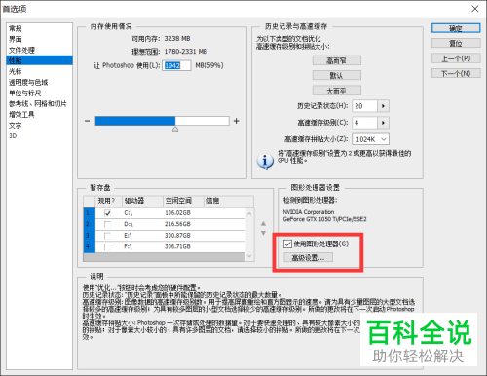
Task: Click the 高速缓存级别 value field
Action: 364,123
